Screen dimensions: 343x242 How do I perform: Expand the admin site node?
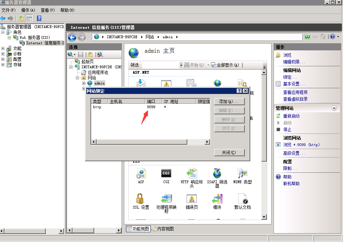pyautogui.click(x=84, y=83)
